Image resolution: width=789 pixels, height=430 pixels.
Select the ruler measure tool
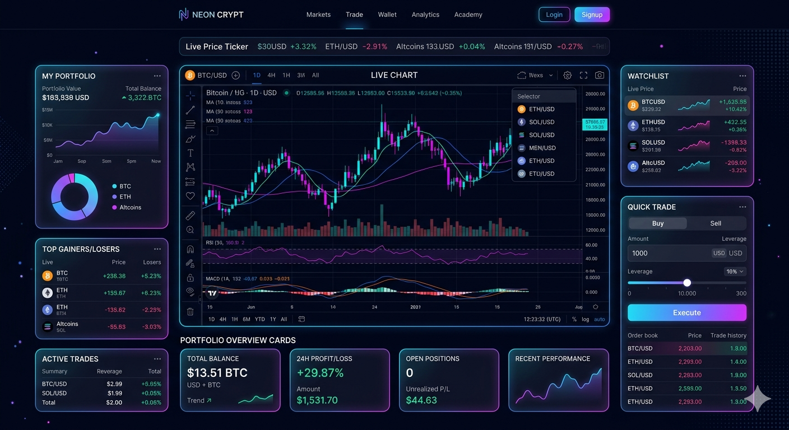[x=191, y=216]
